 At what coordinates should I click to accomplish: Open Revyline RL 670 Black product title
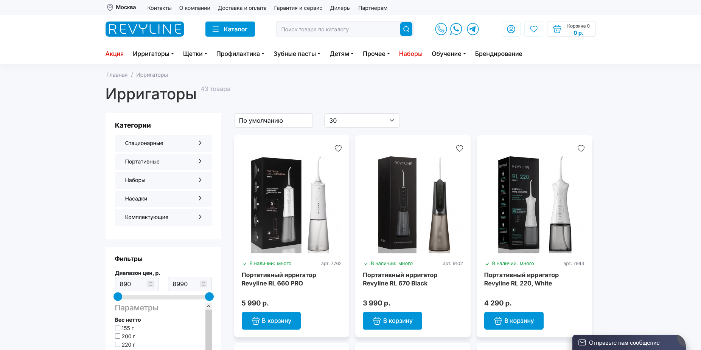[400, 279]
